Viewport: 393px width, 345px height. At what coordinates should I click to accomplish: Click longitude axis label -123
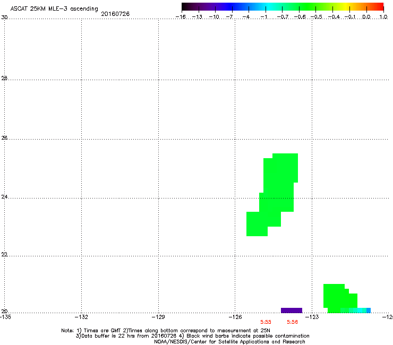(312, 317)
